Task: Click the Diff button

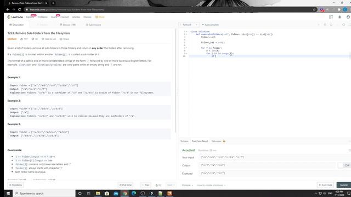Action: tap(347, 165)
